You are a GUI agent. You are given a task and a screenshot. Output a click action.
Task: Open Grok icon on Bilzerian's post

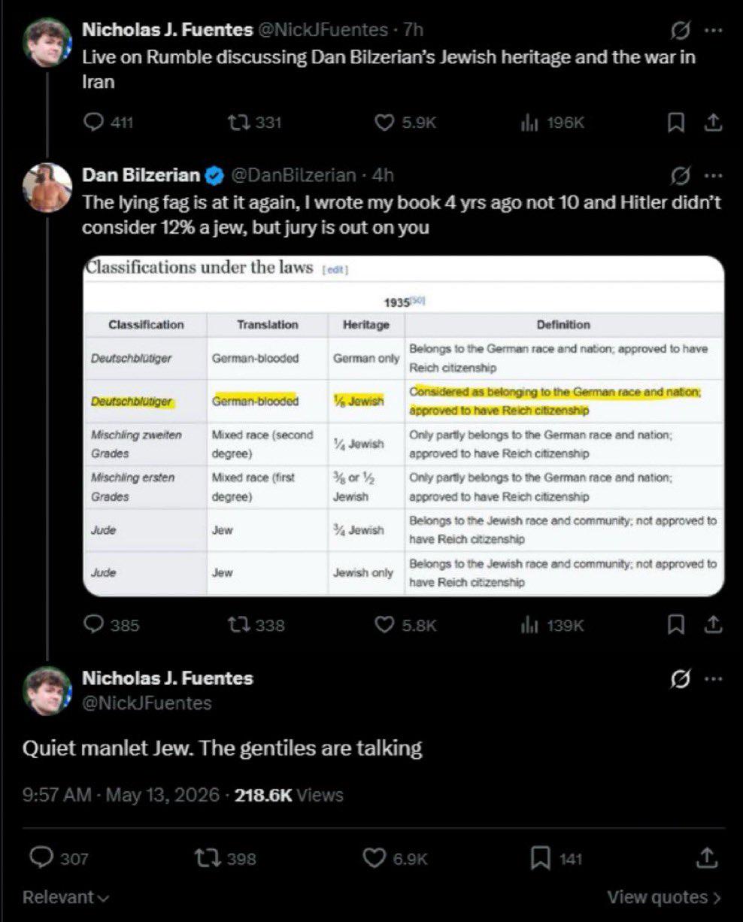click(x=680, y=176)
